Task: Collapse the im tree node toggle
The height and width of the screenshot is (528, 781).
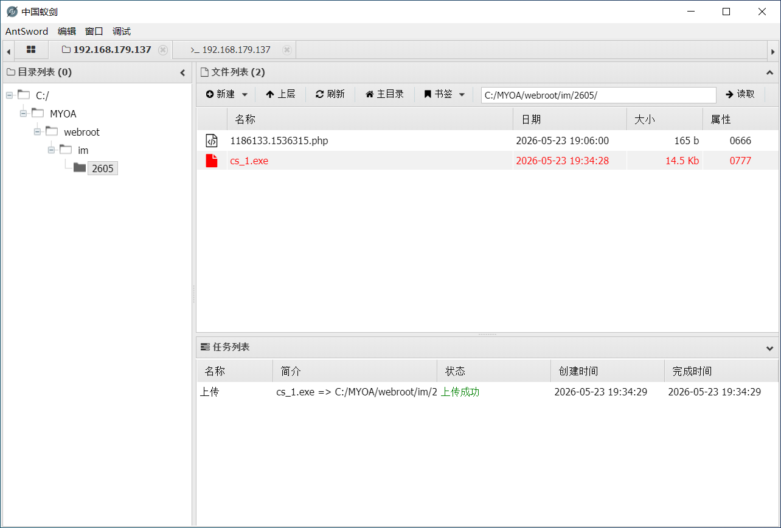Action: pyautogui.click(x=51, y=150)
